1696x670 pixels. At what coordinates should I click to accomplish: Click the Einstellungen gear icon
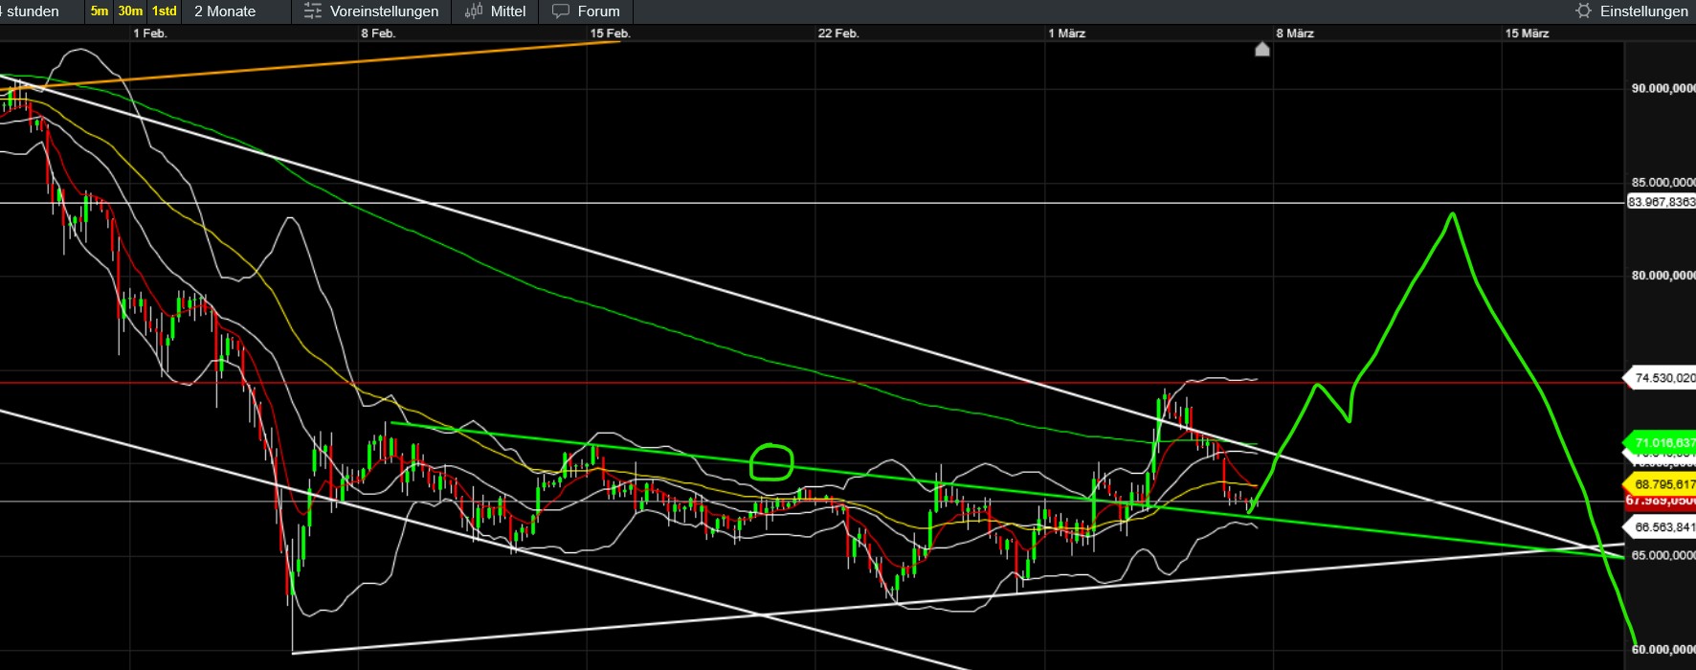point(1583,11)
